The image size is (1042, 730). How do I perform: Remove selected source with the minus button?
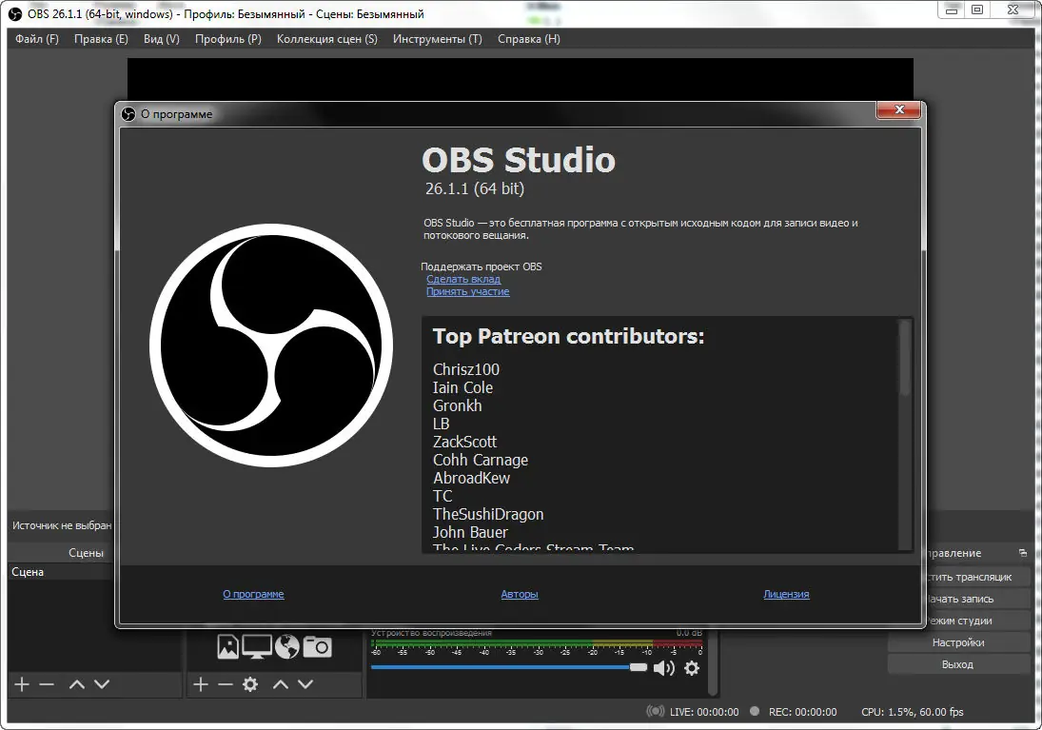[225, 683]
